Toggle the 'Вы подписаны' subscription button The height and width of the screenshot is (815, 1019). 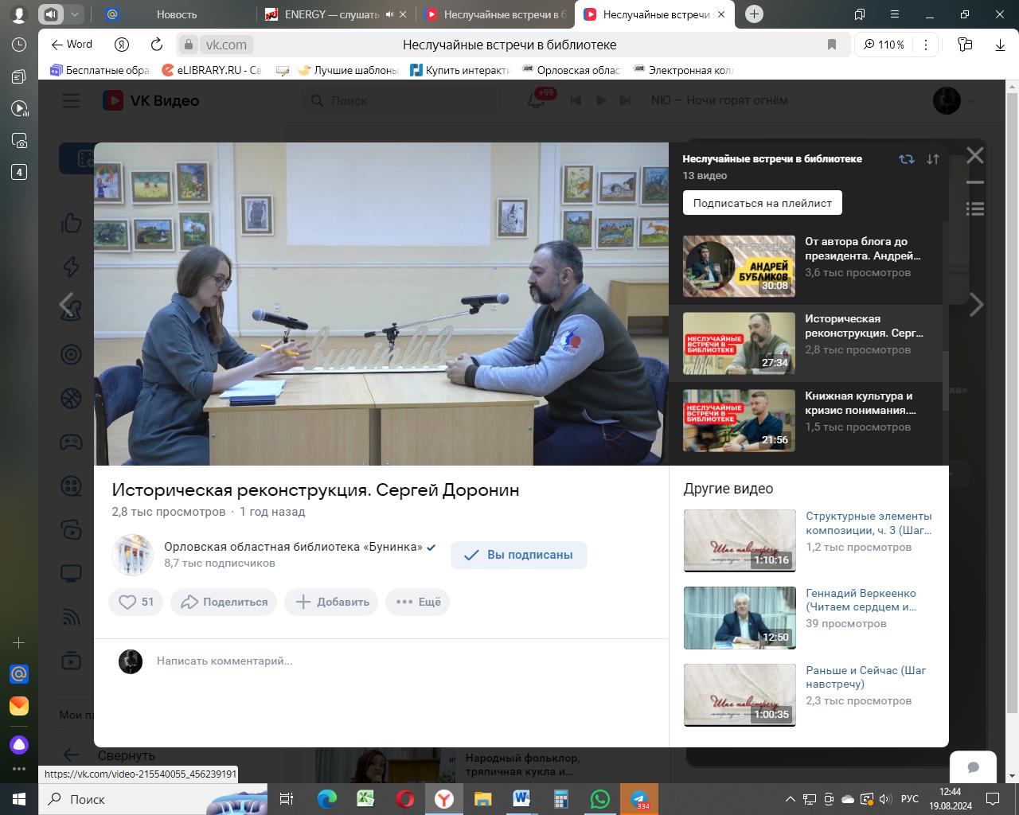coord(518,555)
